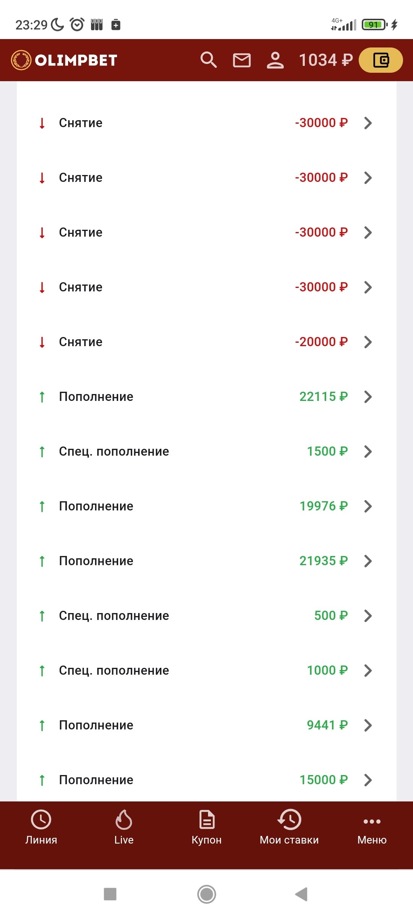The width and height of the screenshot is (413, 919).
Task: Expand the 22115 ₽ Пополнение chevron
Action: (368, 397)
